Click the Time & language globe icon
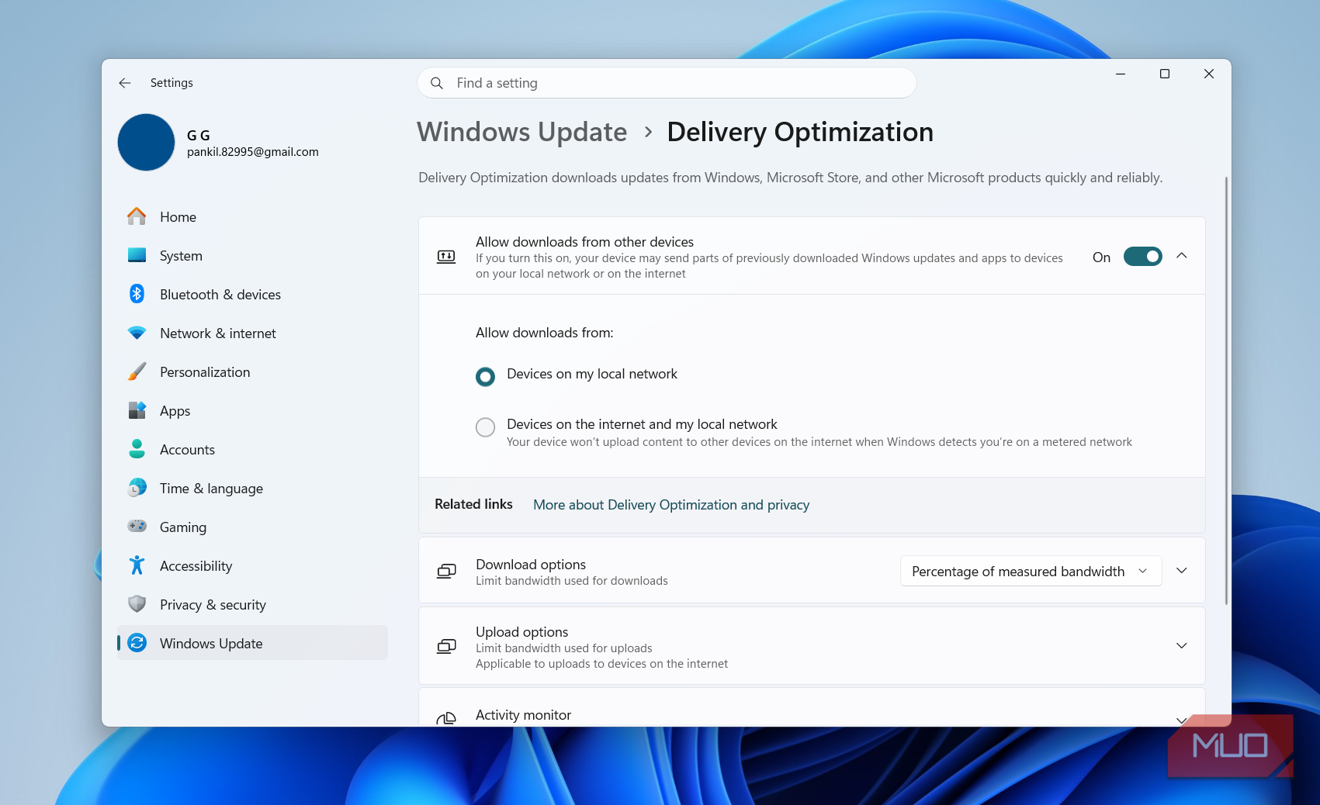Screen dimensions: 1320x805 (137, 488)
